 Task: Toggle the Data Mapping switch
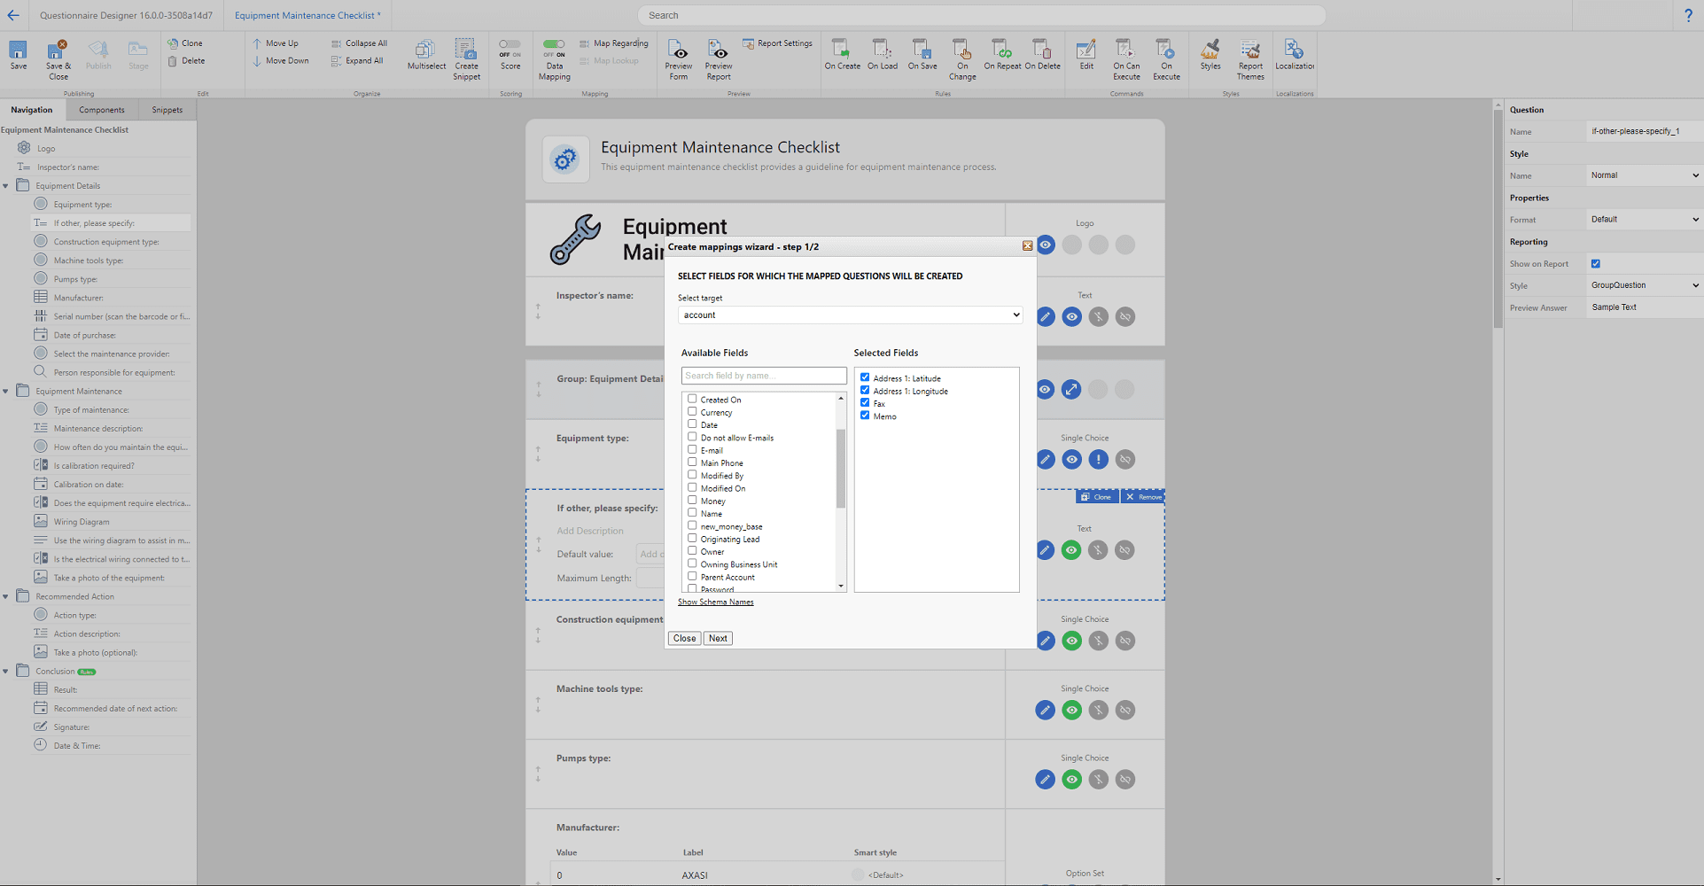[554, 43]
